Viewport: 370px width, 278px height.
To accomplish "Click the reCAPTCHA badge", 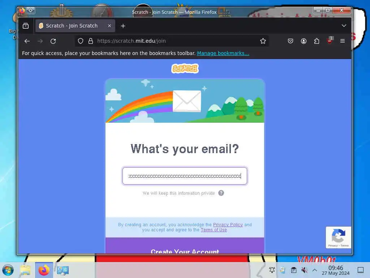I will click(338, 237).
